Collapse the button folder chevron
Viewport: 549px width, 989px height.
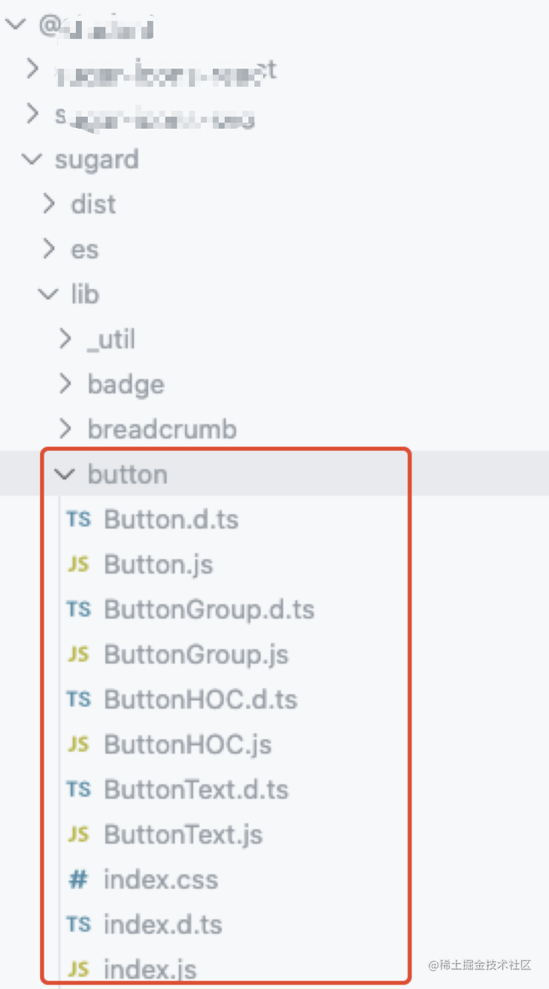66,474
